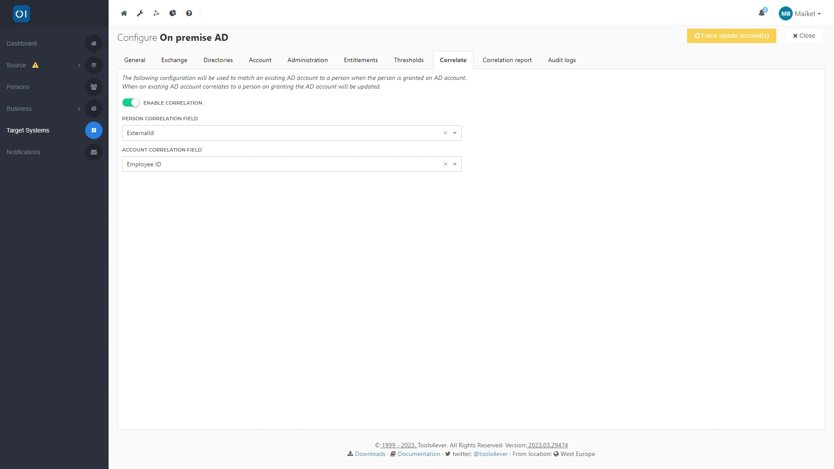The height and width of the screenshot is (469, 834).
Task: Open the Correlation report tab
Action: 507,60
